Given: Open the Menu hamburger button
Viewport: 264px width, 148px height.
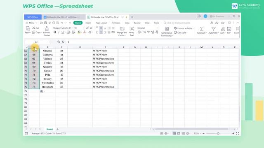Looking at the screenshot, I should click(31, 23).
